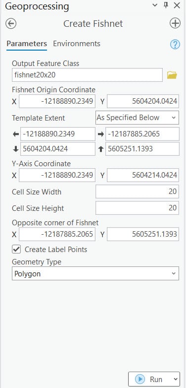Open the Geoprocessing pane options chevron

pos(155,5)
